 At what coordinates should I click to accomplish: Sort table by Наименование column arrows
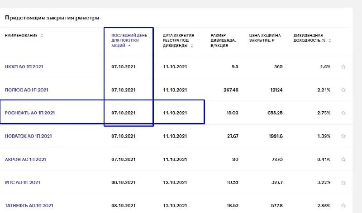point(42,35)
